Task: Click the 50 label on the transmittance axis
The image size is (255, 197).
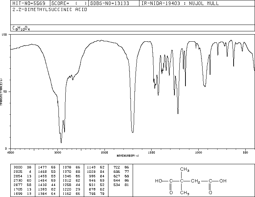Action: tap(5, 92)
